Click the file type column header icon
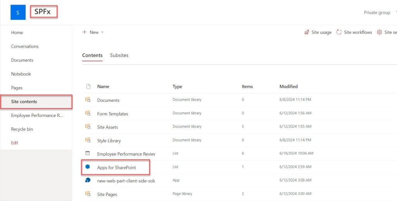This screenshot has height=201, width=397. (x=88, y=86)
